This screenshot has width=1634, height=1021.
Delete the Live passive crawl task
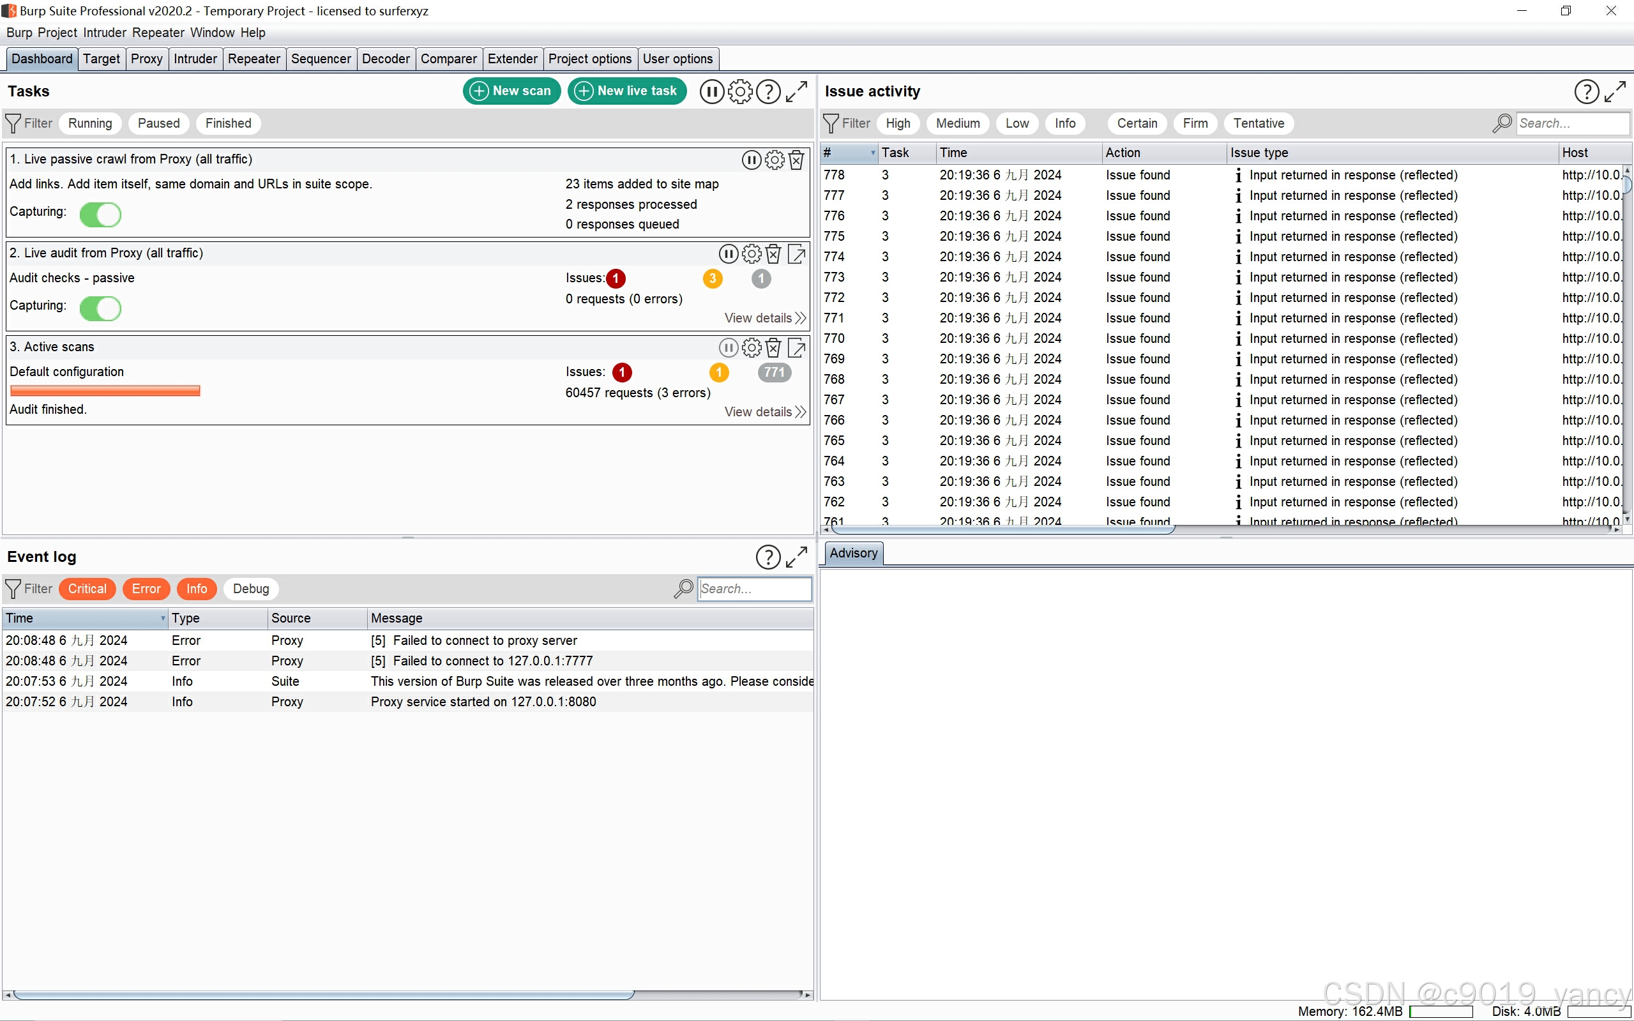[x=797, y=160]
